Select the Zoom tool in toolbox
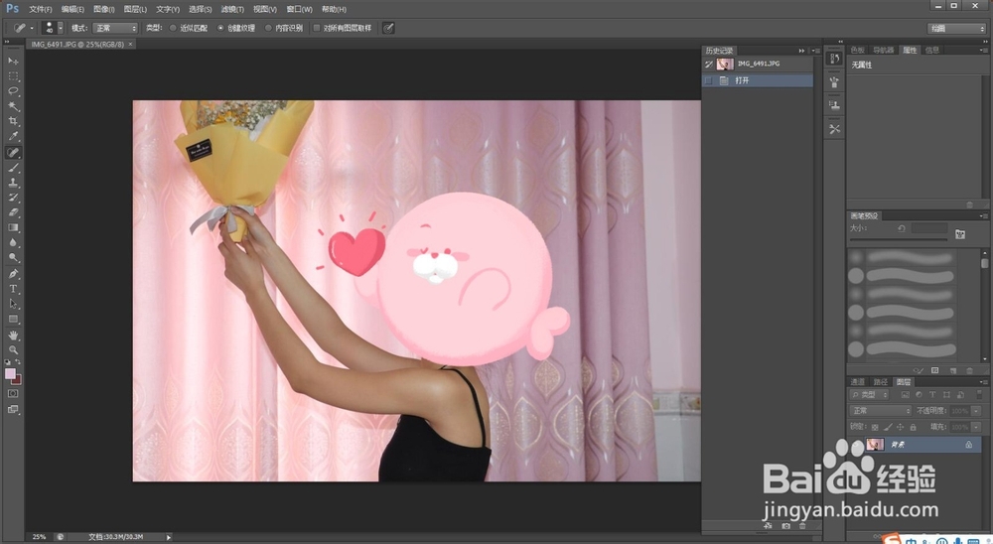The image size is (993, 544). [x=13, y=349]
